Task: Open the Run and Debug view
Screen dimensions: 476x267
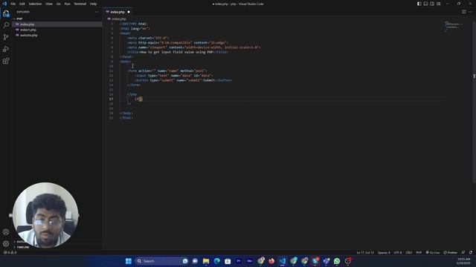Action: point(6,49)
